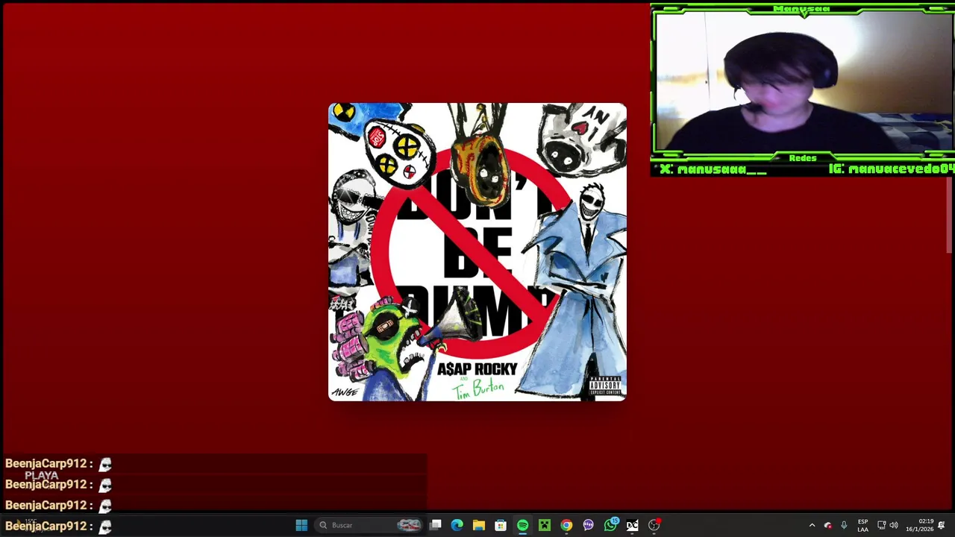The height and width of the screenshot is (537, 955).
Task: Click the vertical scrollbar on the right edge
Action: coord(950,216)
